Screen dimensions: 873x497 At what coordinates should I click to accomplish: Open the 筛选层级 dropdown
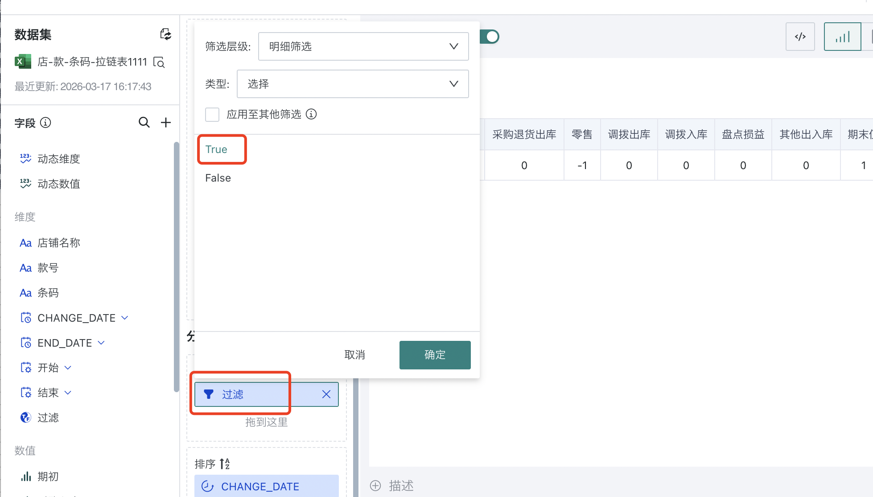[x=363, y=46]
